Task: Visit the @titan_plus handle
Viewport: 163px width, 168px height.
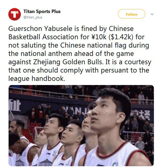Action: (x=33, y=17)
